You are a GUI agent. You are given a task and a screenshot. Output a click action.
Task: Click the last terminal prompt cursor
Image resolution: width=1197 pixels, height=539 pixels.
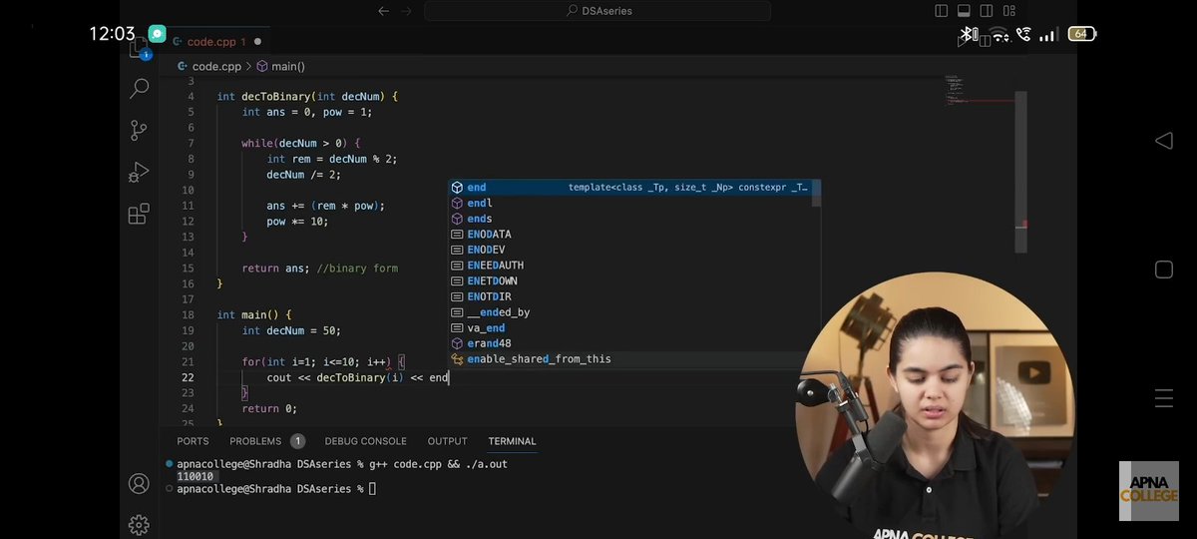(372, 489)
